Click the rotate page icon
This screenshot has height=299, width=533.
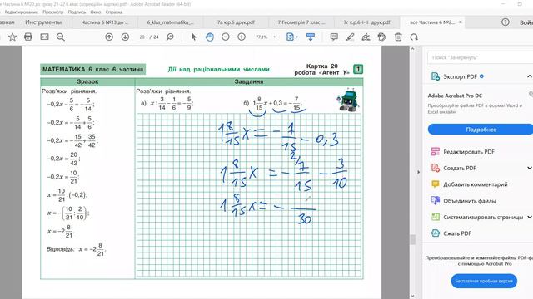414,37
